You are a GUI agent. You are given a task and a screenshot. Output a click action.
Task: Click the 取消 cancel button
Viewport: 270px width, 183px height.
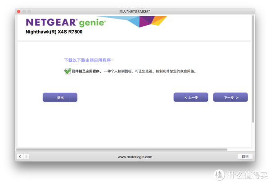point(245,156)
